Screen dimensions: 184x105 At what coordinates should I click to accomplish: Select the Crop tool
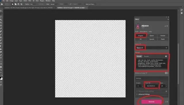point(1,23)
